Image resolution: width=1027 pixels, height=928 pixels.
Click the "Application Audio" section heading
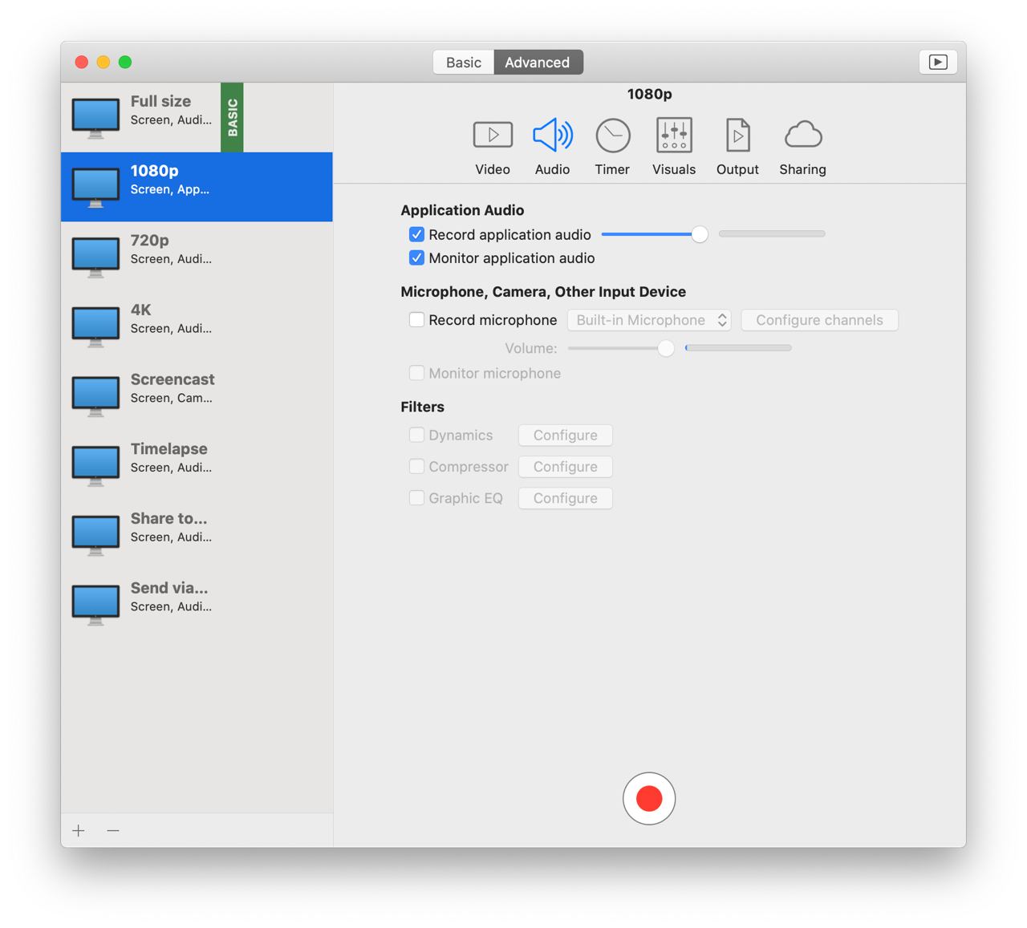click(462, 210)
